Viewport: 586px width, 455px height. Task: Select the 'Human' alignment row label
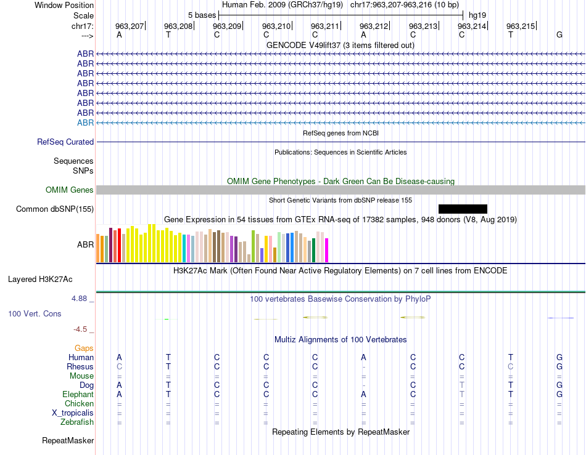(x=81, y=357)
